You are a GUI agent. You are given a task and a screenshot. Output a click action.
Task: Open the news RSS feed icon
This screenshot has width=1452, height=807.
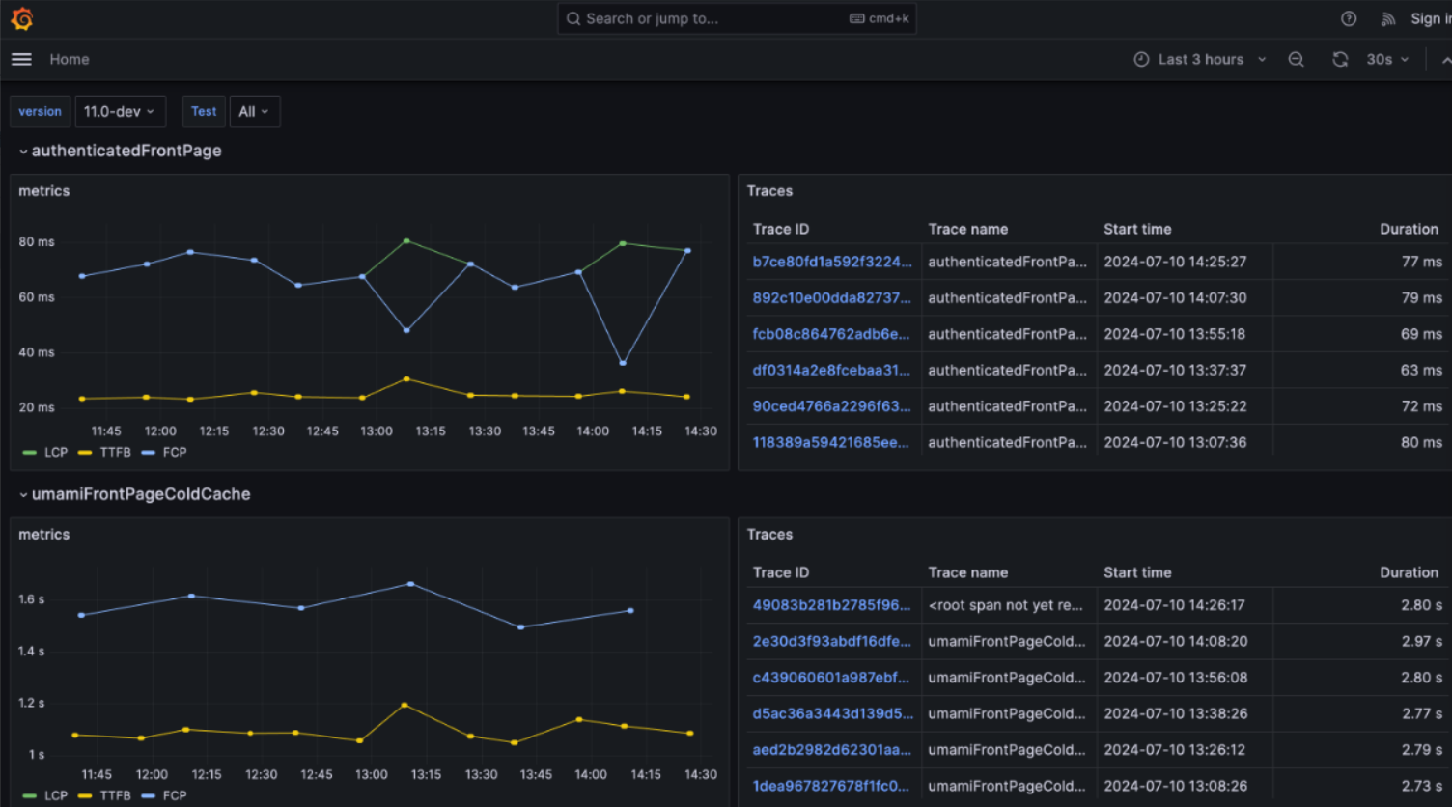pos(1388,18)
